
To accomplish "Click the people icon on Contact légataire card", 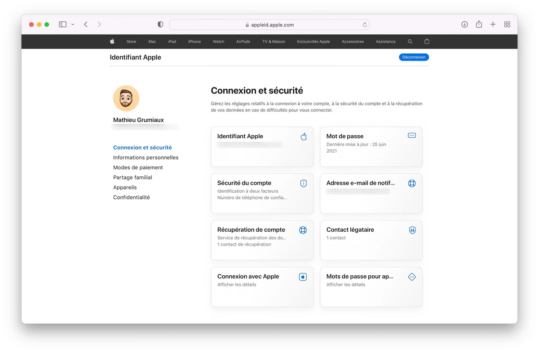I will (x=412, y=230).
